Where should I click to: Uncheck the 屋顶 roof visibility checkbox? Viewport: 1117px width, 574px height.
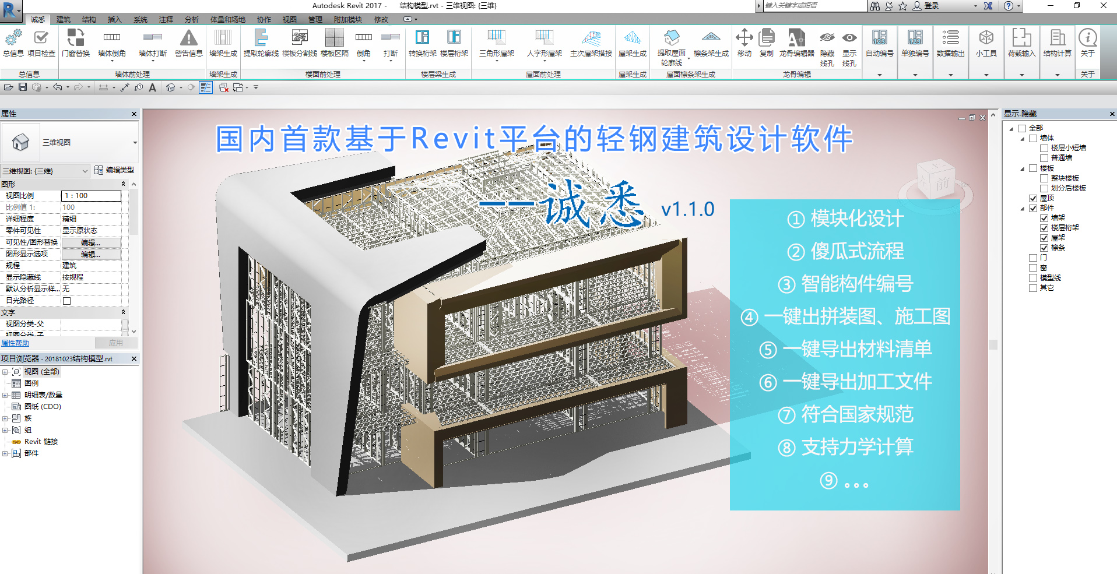1033,198
